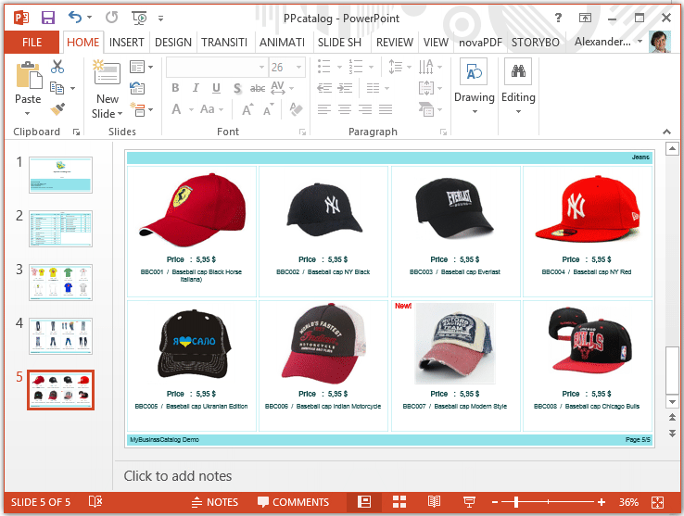This screenshot has height=516, width=684.
Task: Select Normal view button
Action: pyautogui.click(x=364, y=501)
